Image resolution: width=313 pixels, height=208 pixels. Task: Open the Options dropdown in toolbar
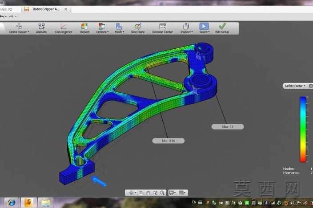(x=102, y=28)
